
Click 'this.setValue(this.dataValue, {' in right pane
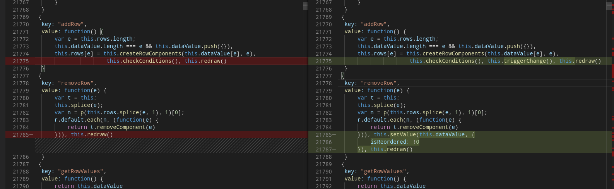tap(424, 134)
